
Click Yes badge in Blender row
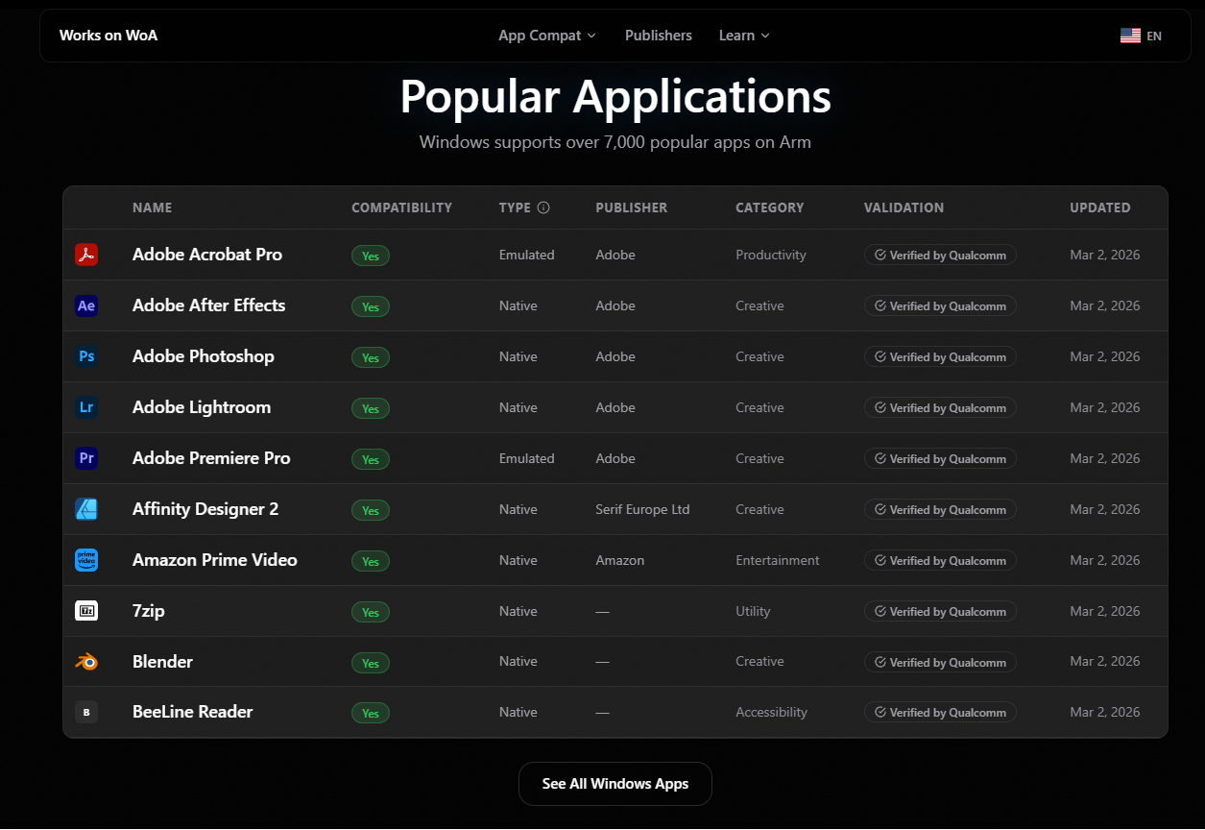click(371, 663)
